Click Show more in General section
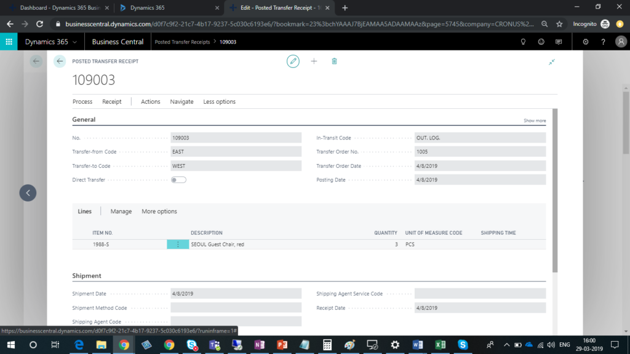The image size is (630, 354). (x=534, y=121)
